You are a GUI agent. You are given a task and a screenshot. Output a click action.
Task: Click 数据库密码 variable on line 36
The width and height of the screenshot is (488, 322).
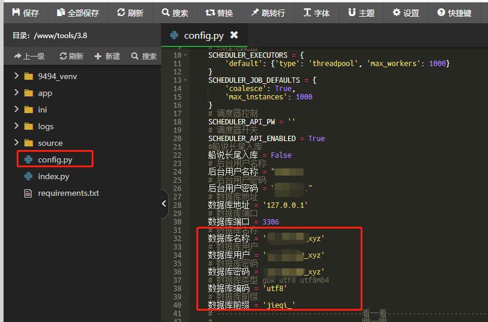[x=229, y=271]
